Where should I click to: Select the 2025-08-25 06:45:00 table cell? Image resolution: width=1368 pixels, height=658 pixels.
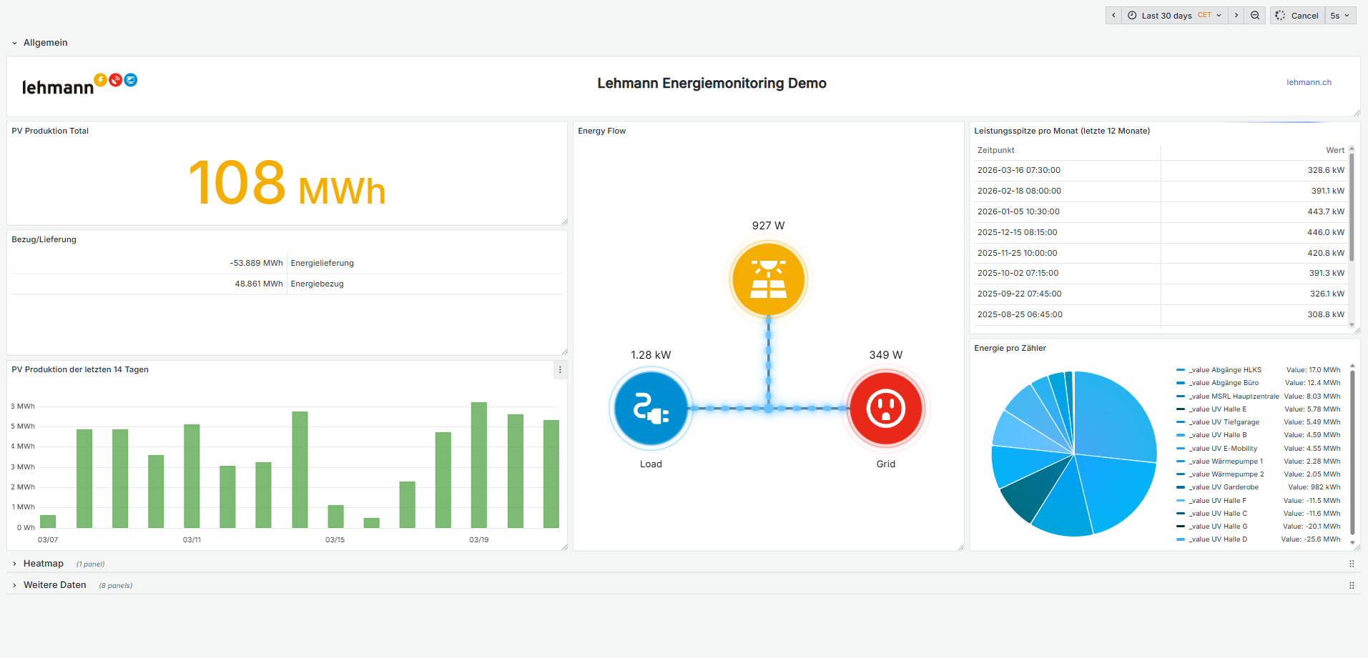pyautogui.click(x=1020, y=314)
